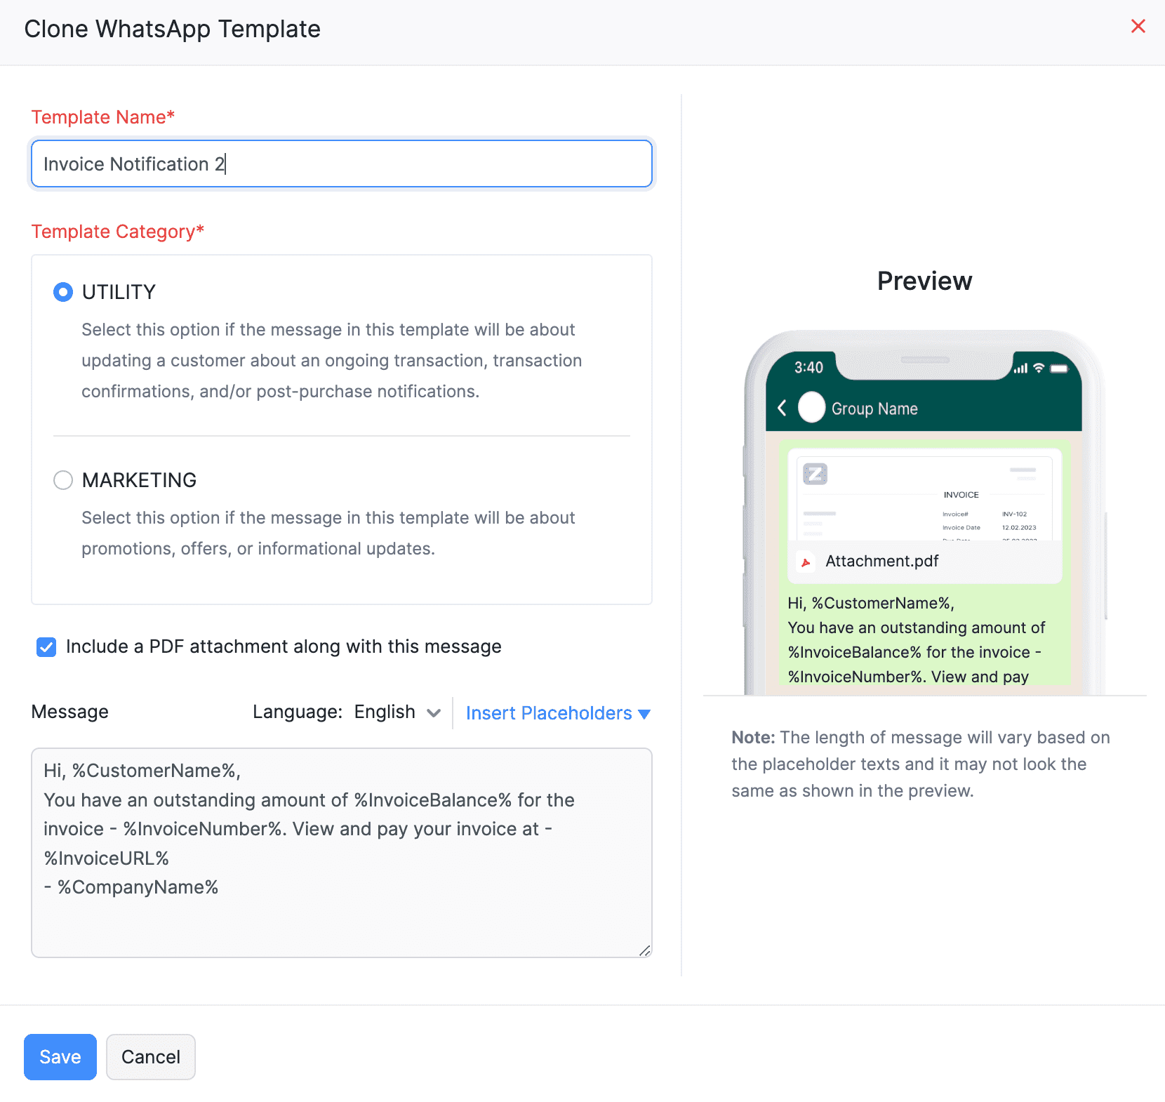
Task: Click the Z logo on invoice preview
Action: [815, 474]
